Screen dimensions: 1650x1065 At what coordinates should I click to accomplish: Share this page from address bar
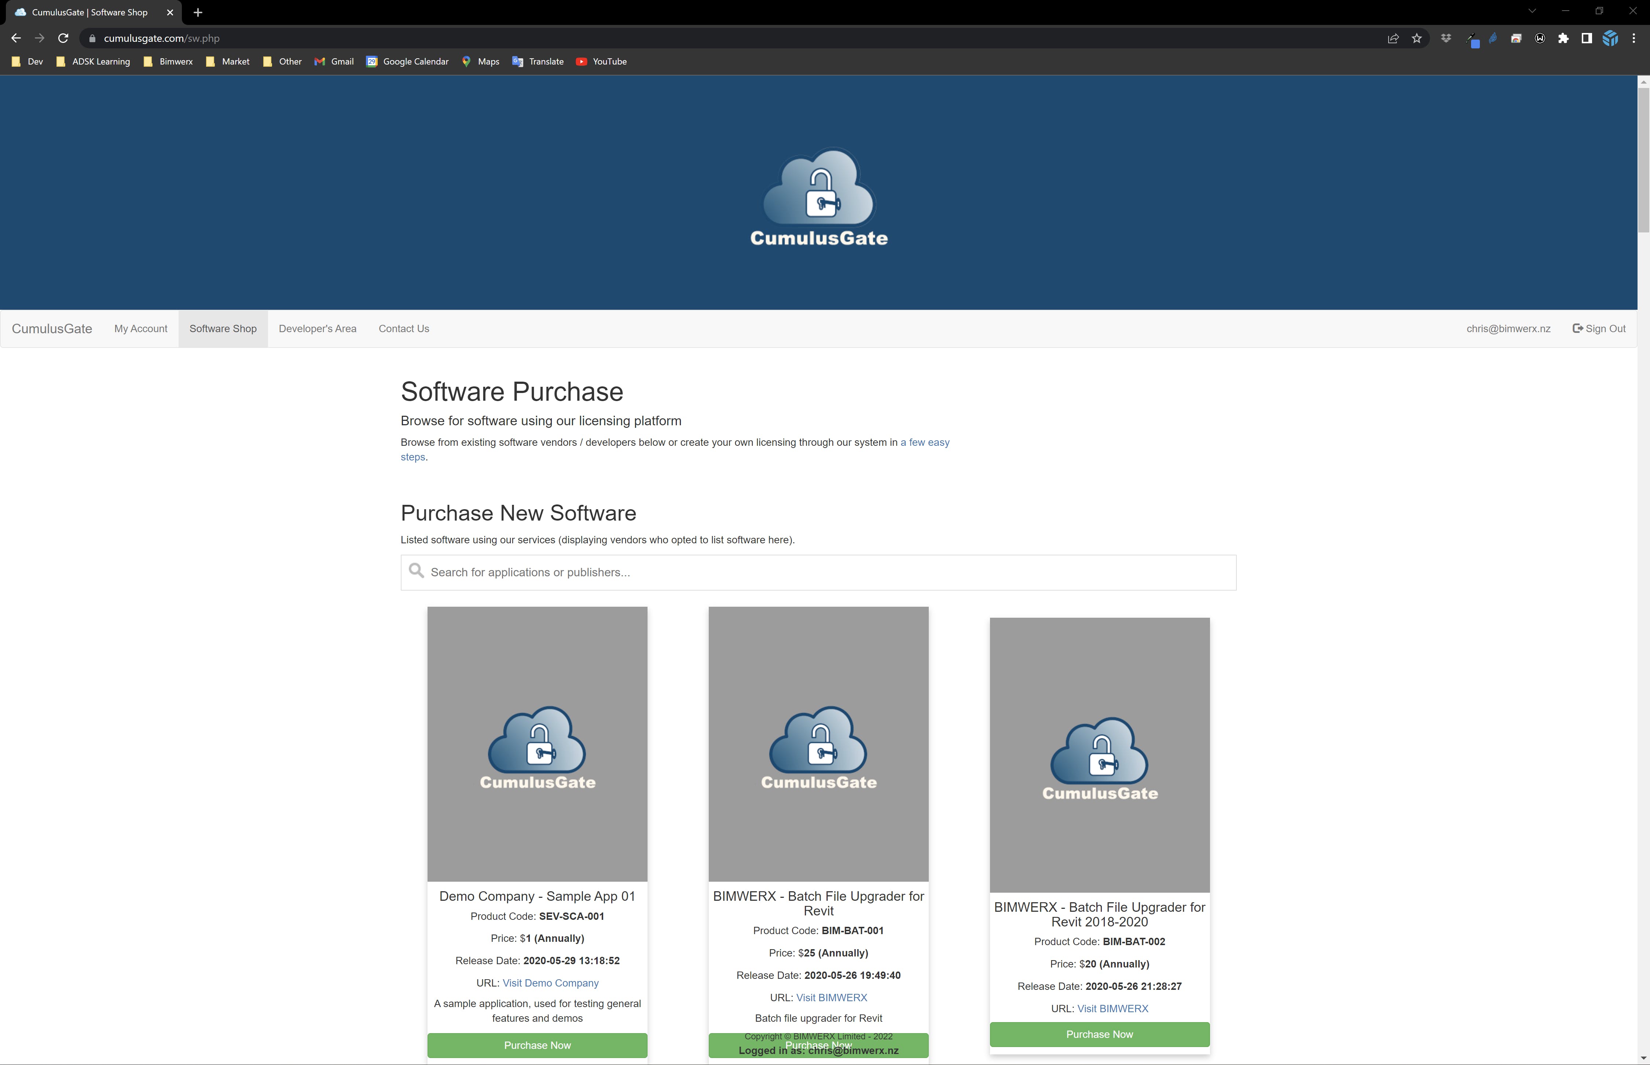(x=1393, y=39)
